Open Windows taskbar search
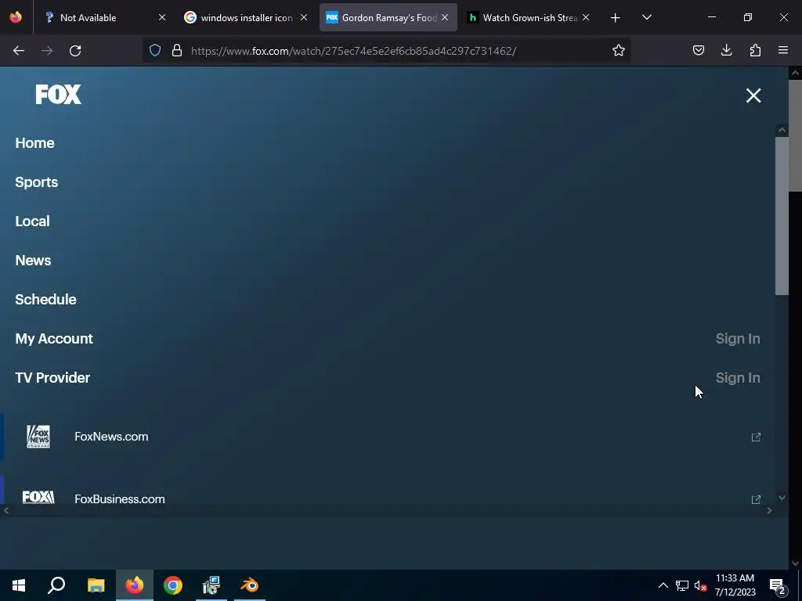The image size is (802, 601). pos(56,585)
